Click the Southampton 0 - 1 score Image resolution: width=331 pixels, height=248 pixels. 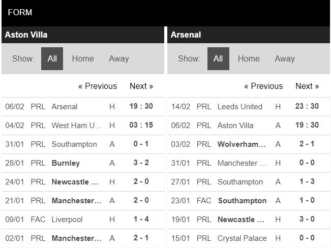141,144
